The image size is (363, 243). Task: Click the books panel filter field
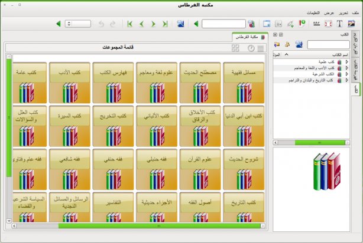(328, 44)
